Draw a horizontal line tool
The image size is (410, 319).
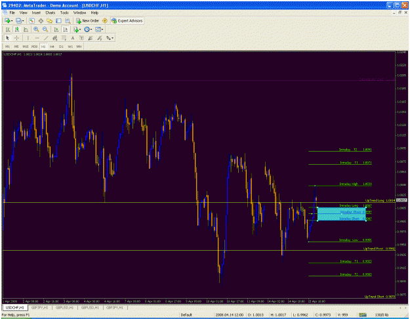pos(37,38)
